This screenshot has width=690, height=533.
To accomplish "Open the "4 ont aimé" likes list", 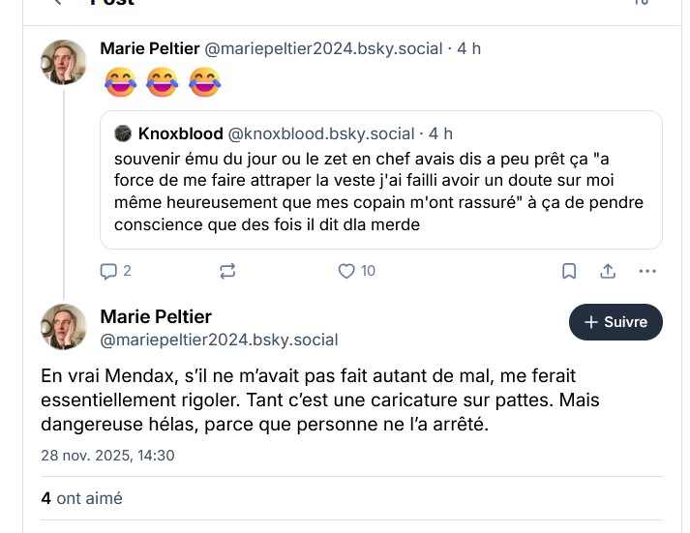I will click(81, 498).
